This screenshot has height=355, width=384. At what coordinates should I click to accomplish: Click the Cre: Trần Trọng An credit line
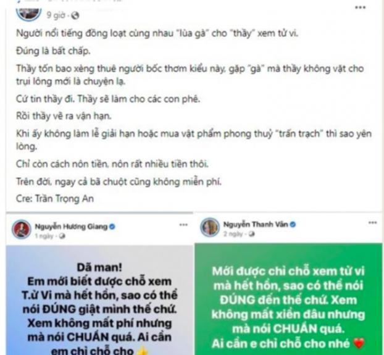[x=55, y=199]
